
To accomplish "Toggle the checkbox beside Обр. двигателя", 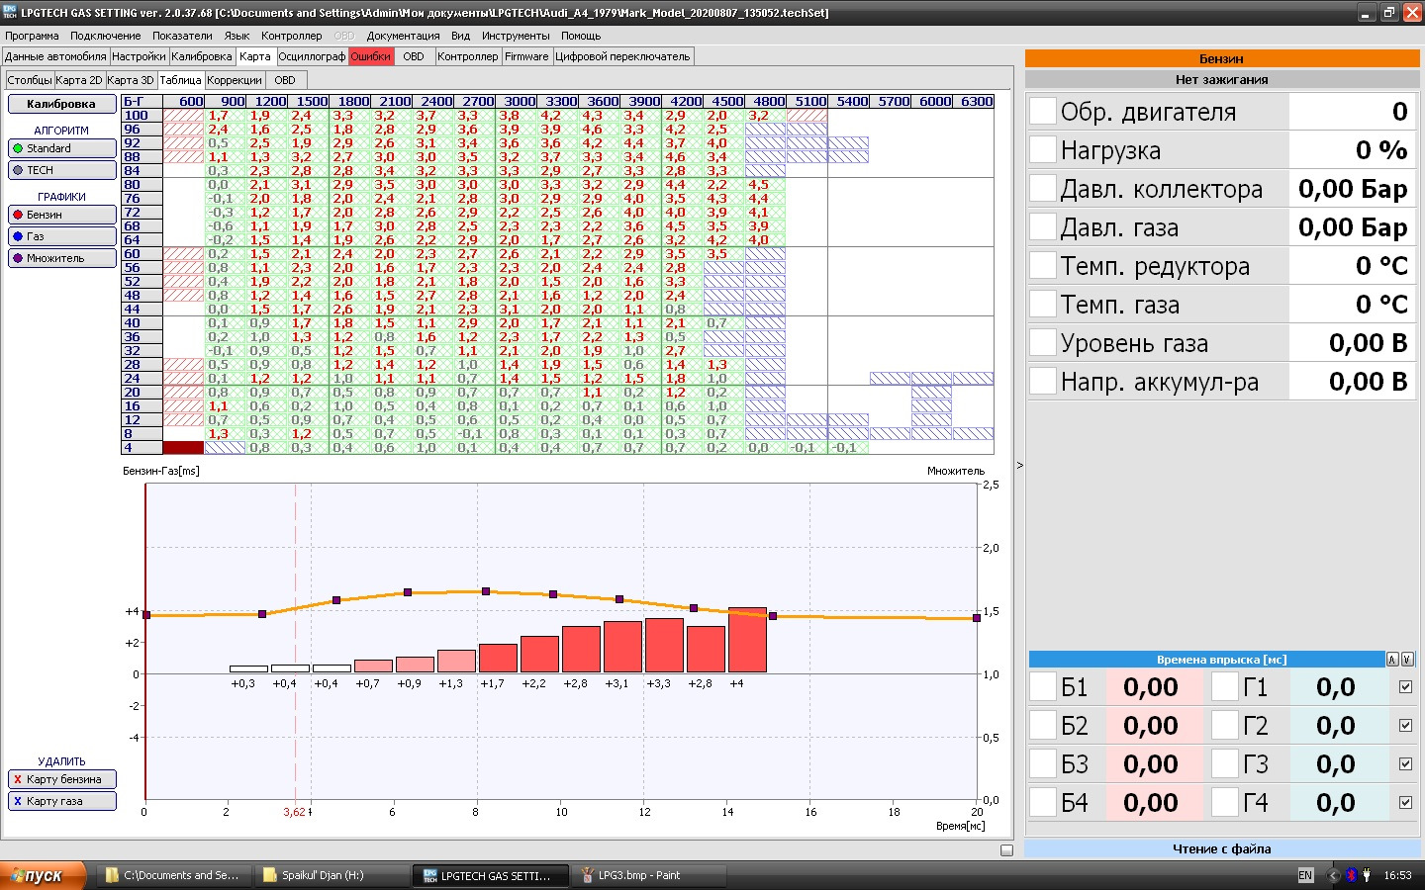I will (1042, 111).
